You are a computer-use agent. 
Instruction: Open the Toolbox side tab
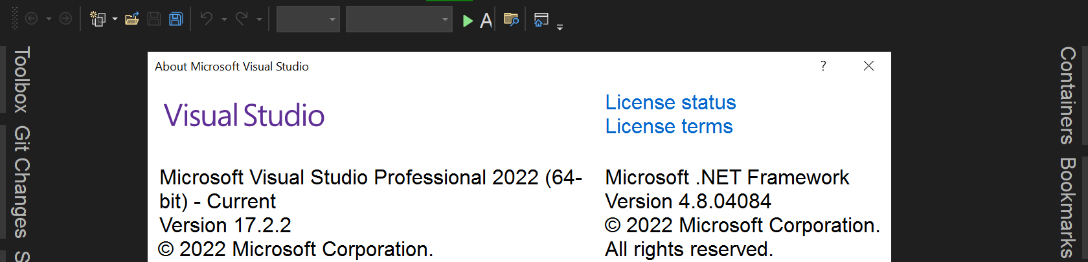point(21,80)
